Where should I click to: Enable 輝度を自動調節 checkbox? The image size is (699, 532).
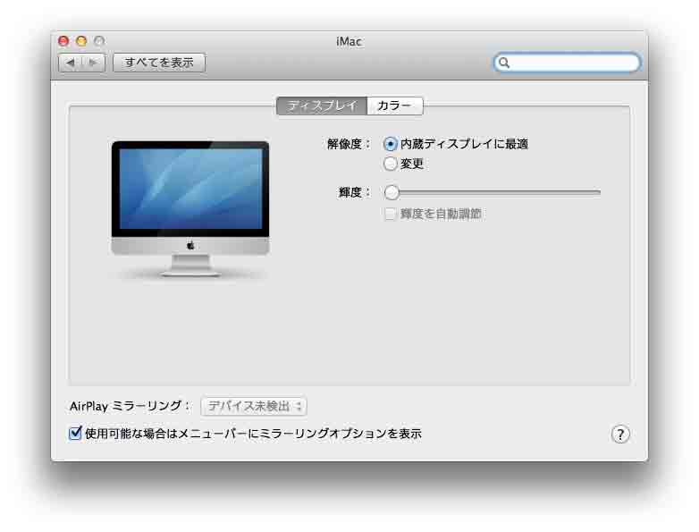(390, 214)
